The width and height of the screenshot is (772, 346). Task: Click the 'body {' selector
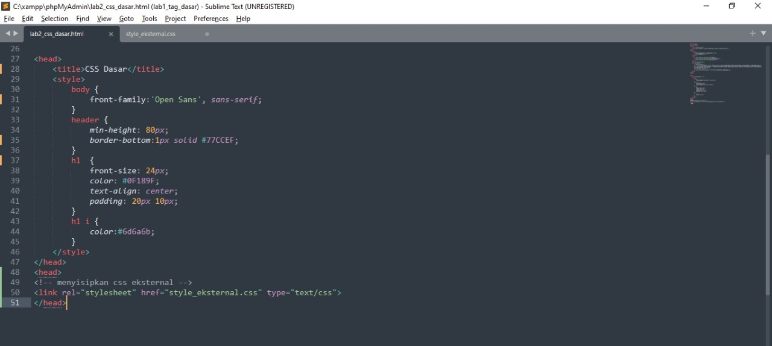tap(85, 89)
